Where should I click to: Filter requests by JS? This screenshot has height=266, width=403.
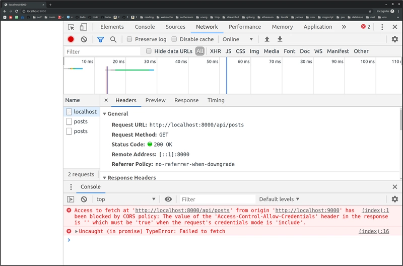[228, 51]
